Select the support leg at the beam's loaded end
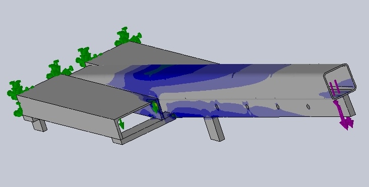369x187 pixels. coord(349,105)
